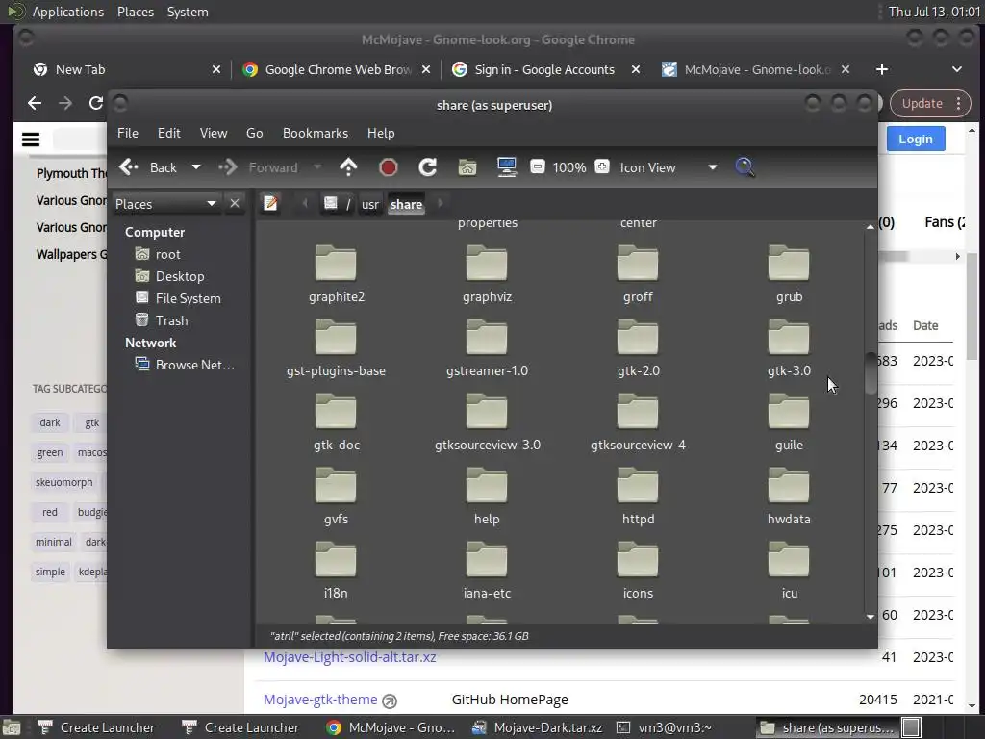The height and width of the screenshot is (739, 985).
Task: Navigate to usr in the path bar
Action: tap(370, 204)
